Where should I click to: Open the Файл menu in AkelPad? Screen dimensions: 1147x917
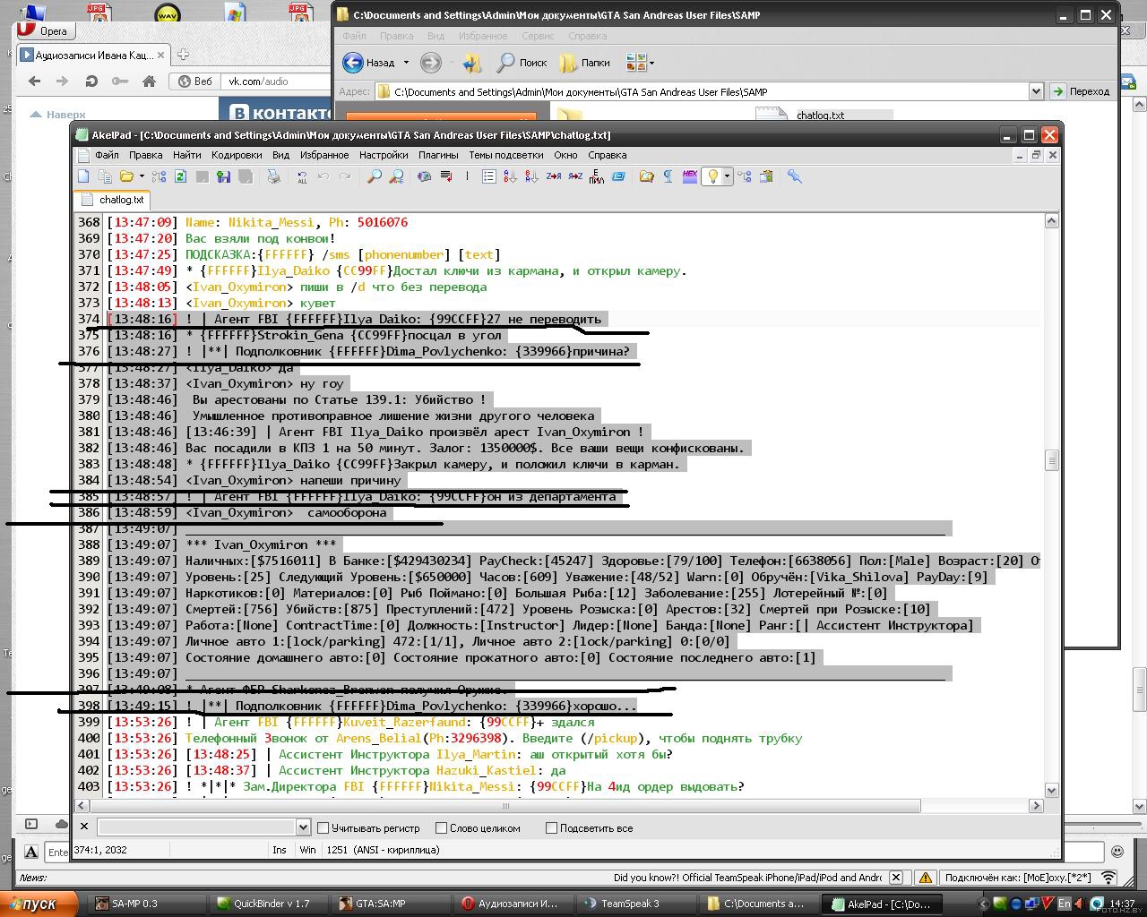107,155
